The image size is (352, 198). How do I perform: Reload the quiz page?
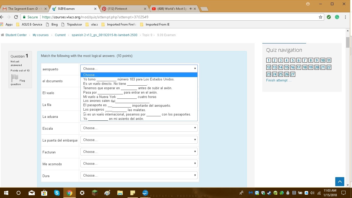16,17
